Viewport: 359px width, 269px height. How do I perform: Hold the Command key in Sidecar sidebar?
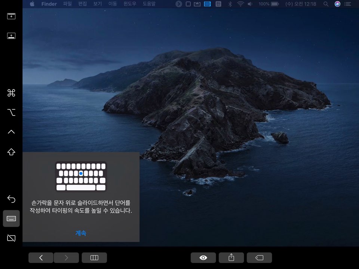pos(11,93)
